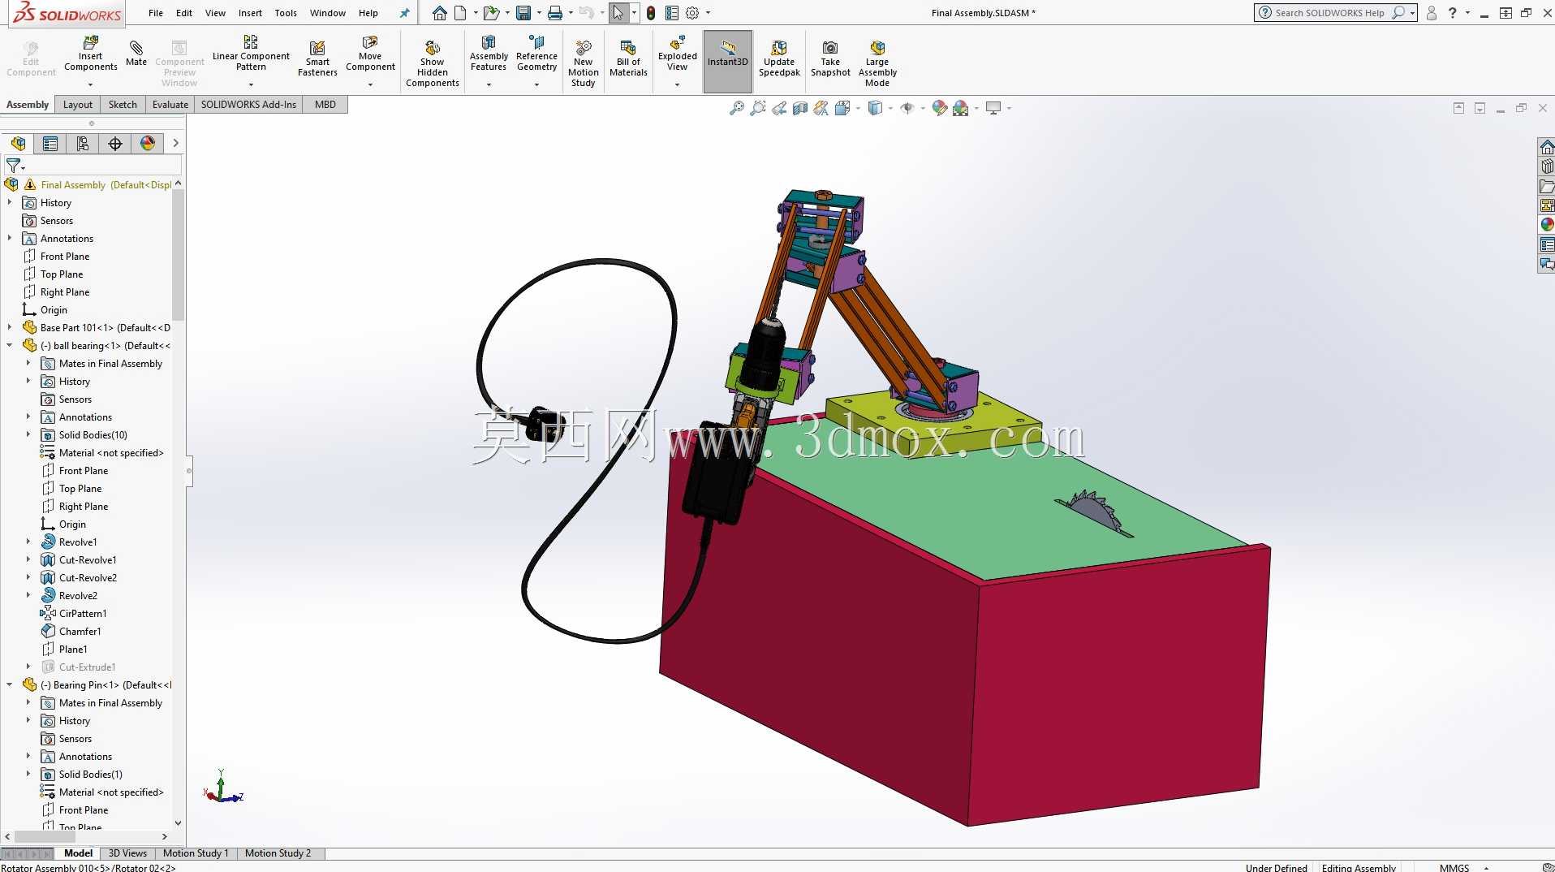Expand Solid Bodies(10) folder
Viewport: 1555px width, 872px height.
28,435
